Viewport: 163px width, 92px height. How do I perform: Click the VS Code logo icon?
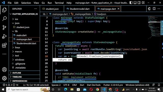pos(3,3)
